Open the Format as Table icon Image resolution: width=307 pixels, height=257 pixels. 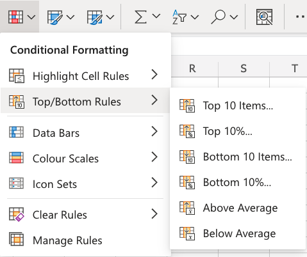click(55, 17)
